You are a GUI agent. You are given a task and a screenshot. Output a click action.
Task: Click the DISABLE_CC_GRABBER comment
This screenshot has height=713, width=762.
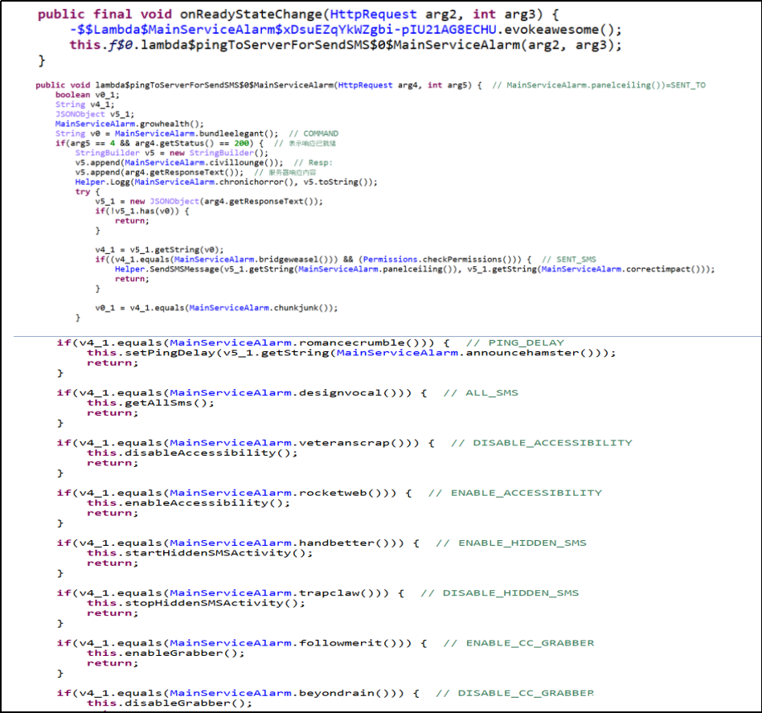(x=526, y=693)
